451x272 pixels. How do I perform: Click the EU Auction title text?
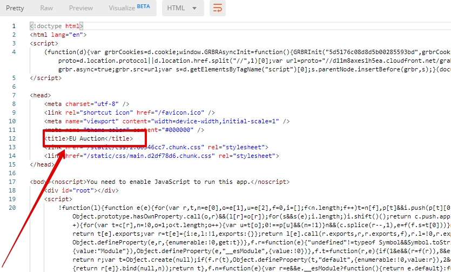pyautogui.click(x=87, y=138)
